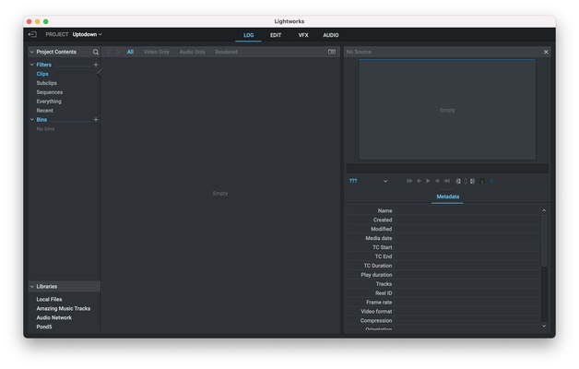Open search in Project Contents
The width and height of the screenshot is (579, 369).
pos(96,52)
